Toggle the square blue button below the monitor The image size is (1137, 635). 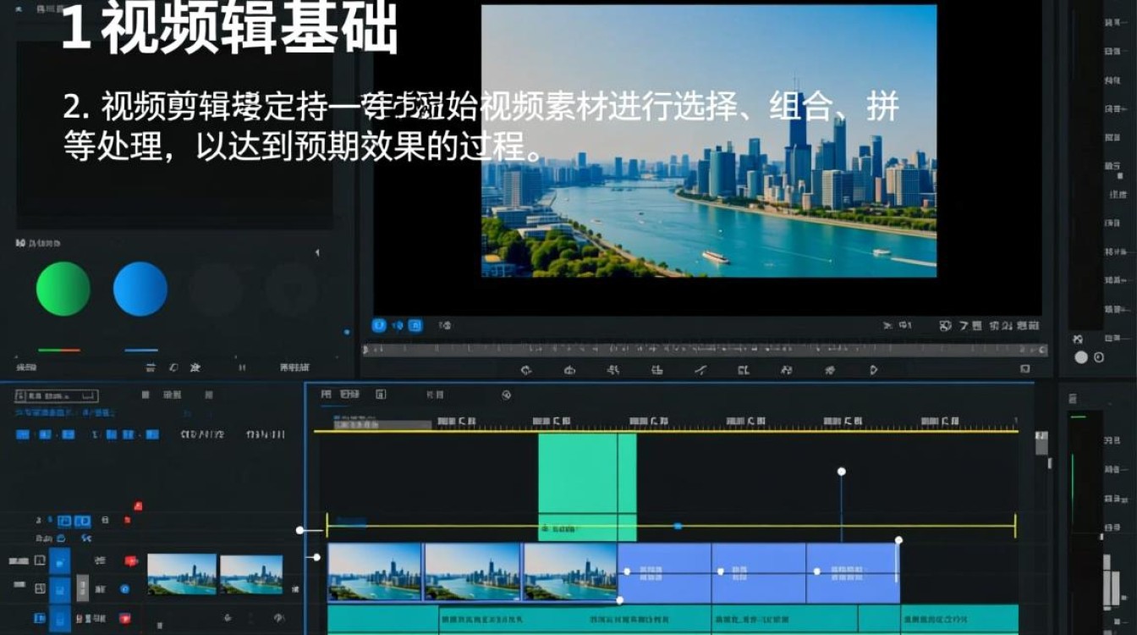[x=415, y=325]
